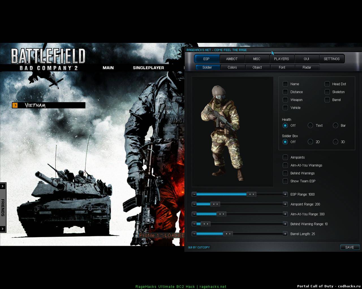This screenshot has height=289, width=362.
Task: Choose Soldier Box 3D option
Action: coord(335,142)
